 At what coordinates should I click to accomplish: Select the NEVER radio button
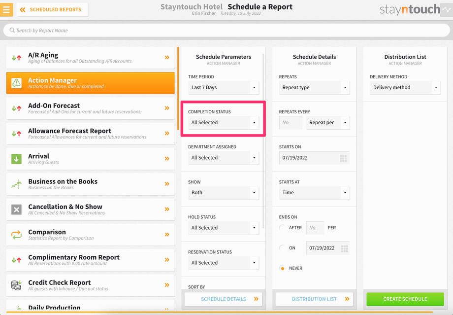[x=282, y=268]
